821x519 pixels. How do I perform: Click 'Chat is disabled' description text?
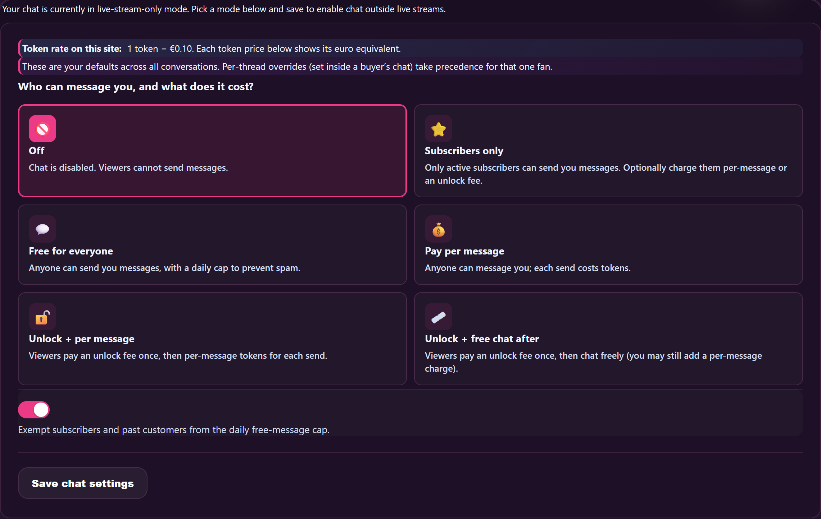(128, 167)
